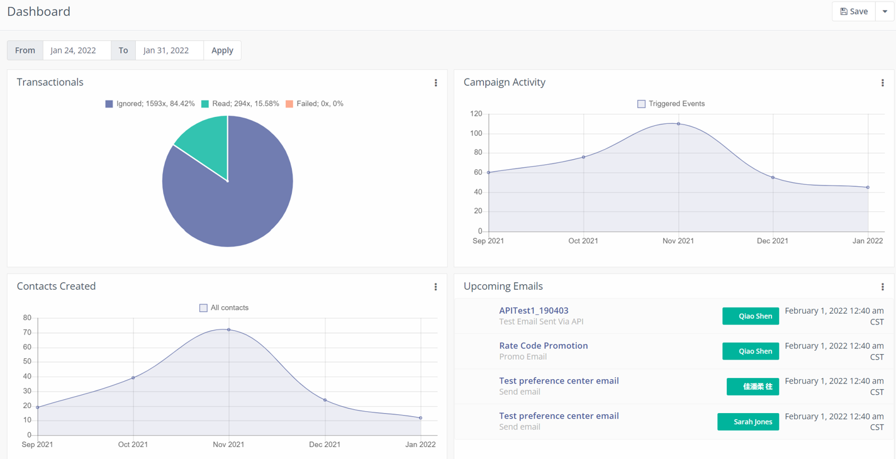Toggle the Read legend swatch
This screenshot has width=896, height=459.
205,104
